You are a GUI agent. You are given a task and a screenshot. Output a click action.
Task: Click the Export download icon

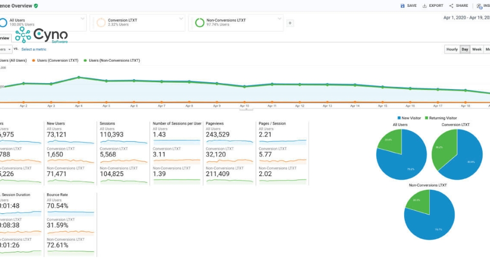point(424,6)
